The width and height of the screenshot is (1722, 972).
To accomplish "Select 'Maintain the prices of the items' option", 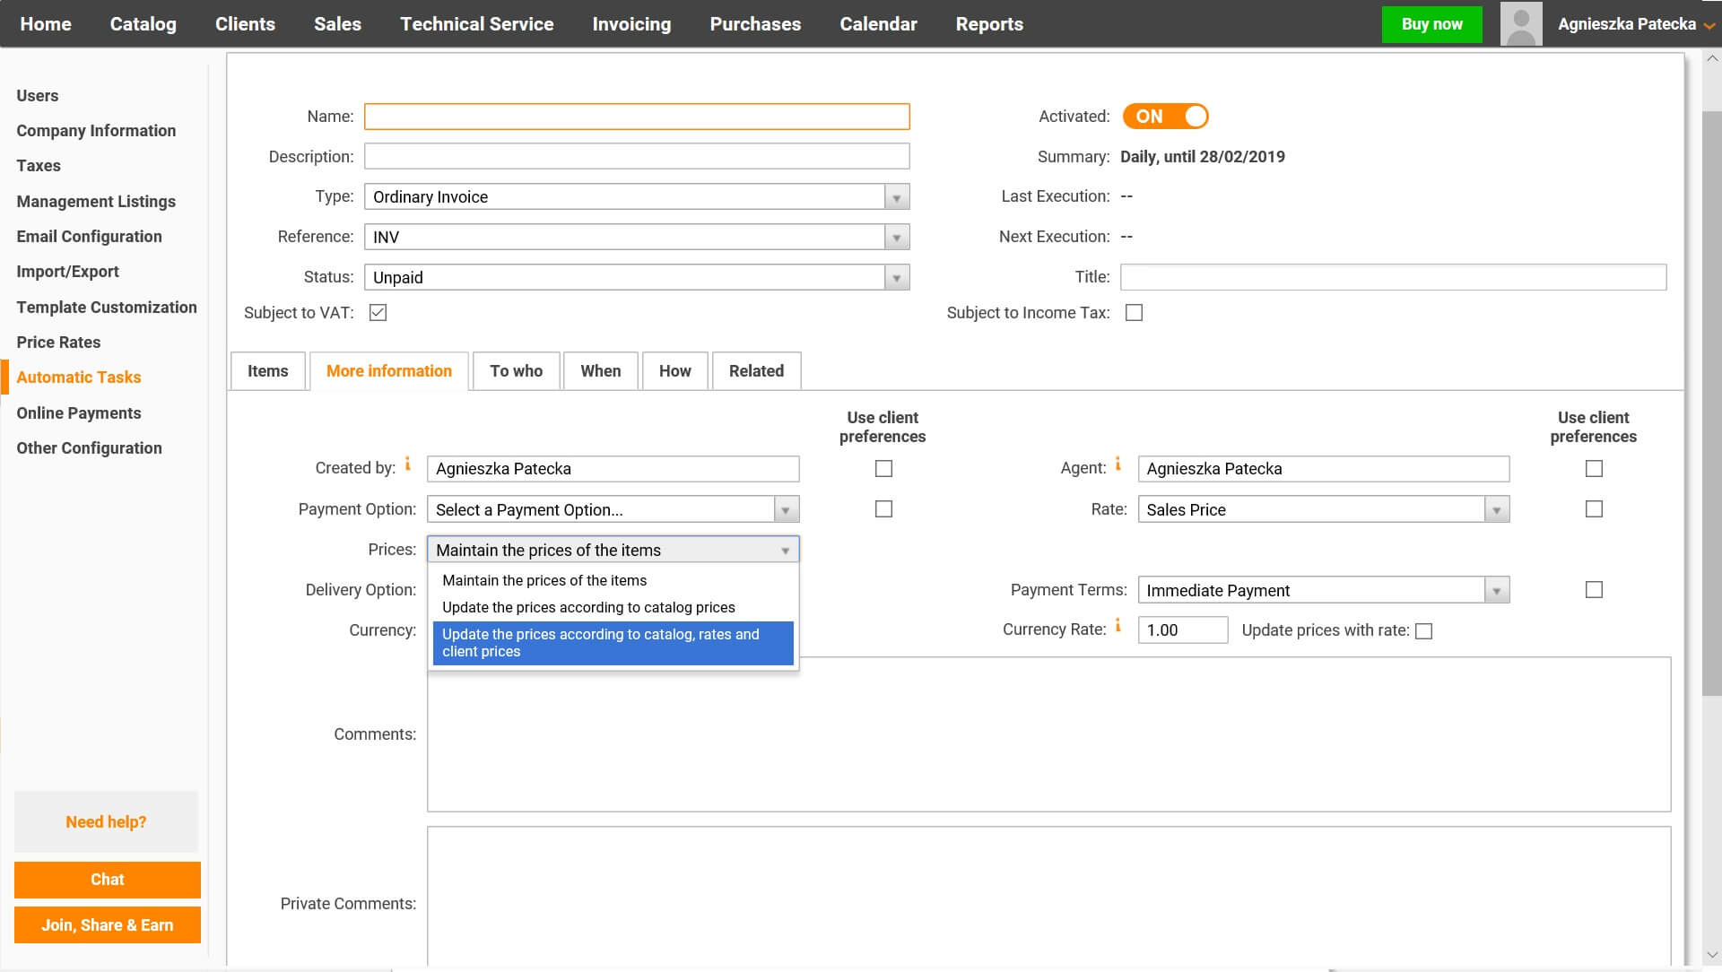I will [613, 581].
